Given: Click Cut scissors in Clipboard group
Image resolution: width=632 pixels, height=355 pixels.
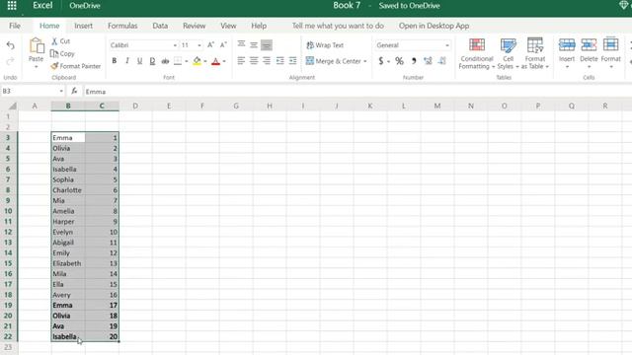Looking at the screenshot, I should pyautogui.click(x=60, y=41).
